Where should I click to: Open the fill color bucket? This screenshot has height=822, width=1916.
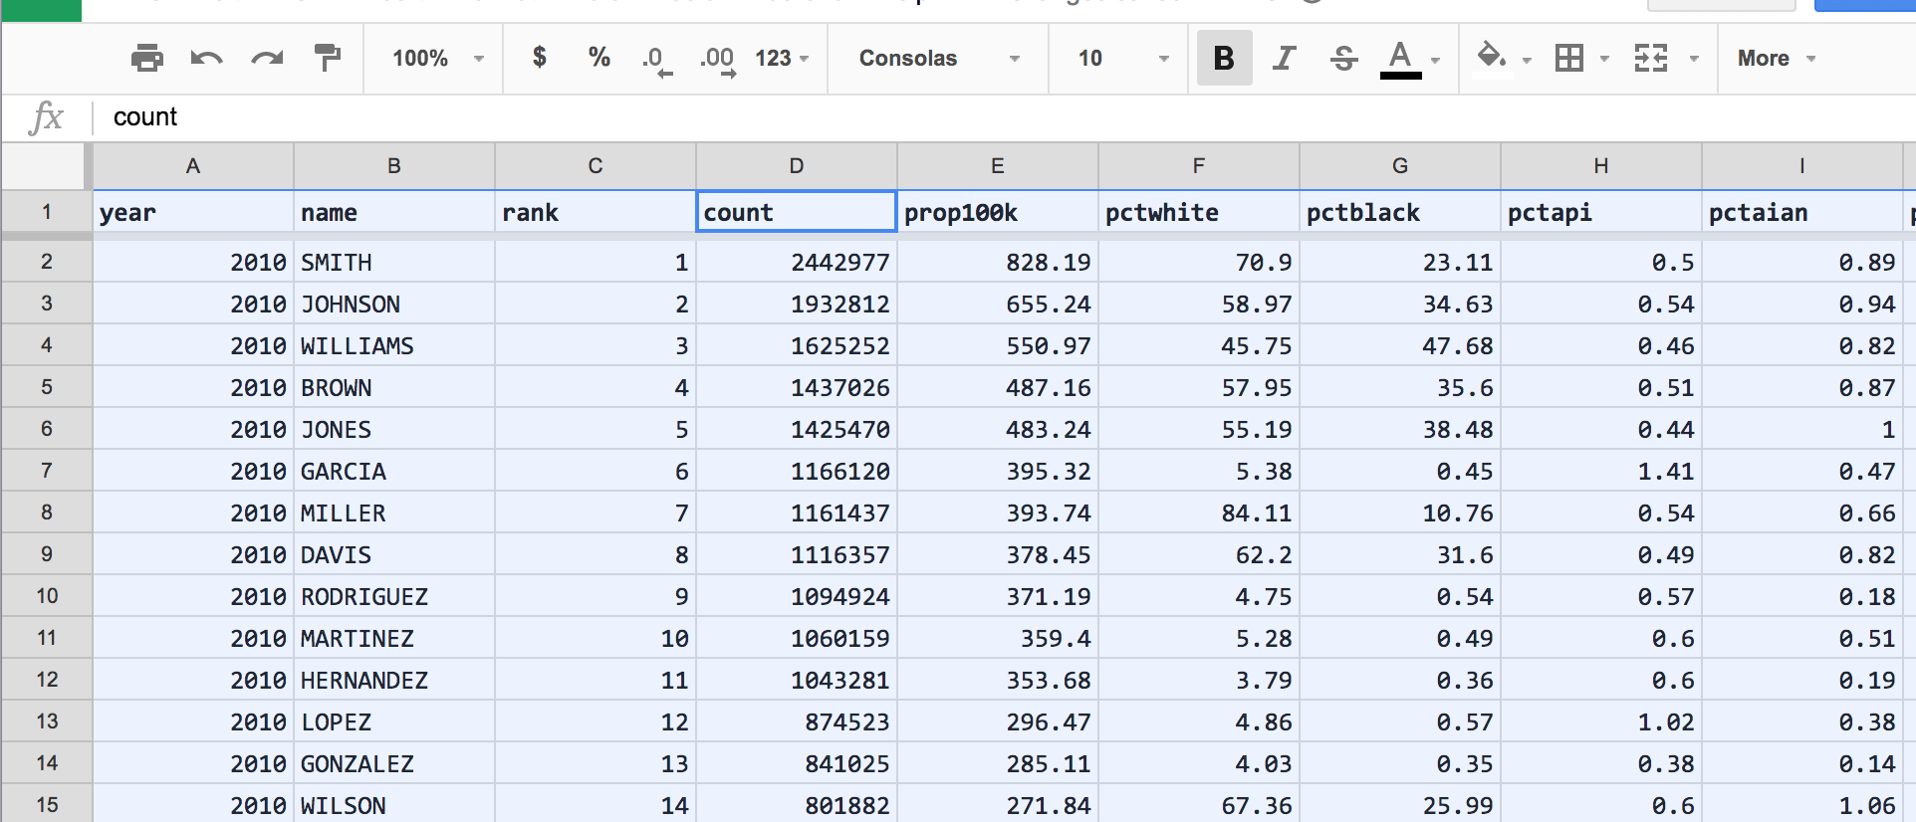point(1491,57)
